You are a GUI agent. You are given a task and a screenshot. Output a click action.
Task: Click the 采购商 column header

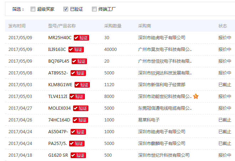tap(144, 26)
